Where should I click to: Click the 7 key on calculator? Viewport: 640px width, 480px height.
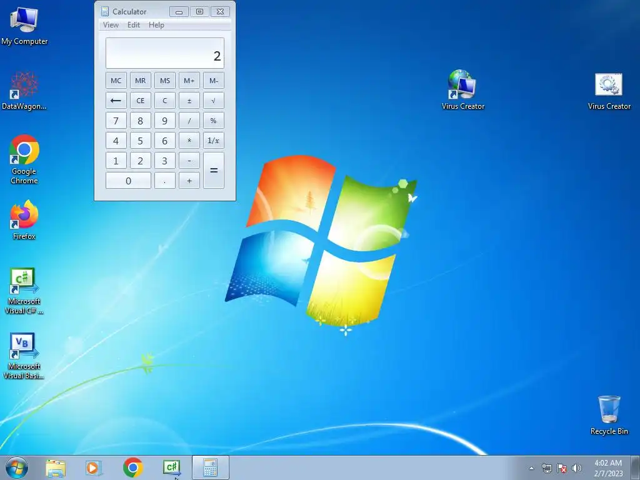coord(116,121)
